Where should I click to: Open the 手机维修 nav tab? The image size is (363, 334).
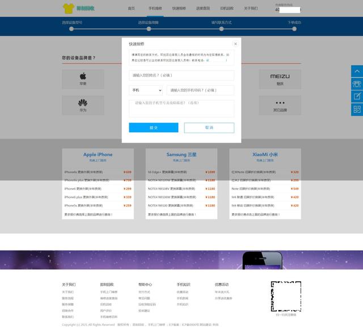(x=155, y=9)
